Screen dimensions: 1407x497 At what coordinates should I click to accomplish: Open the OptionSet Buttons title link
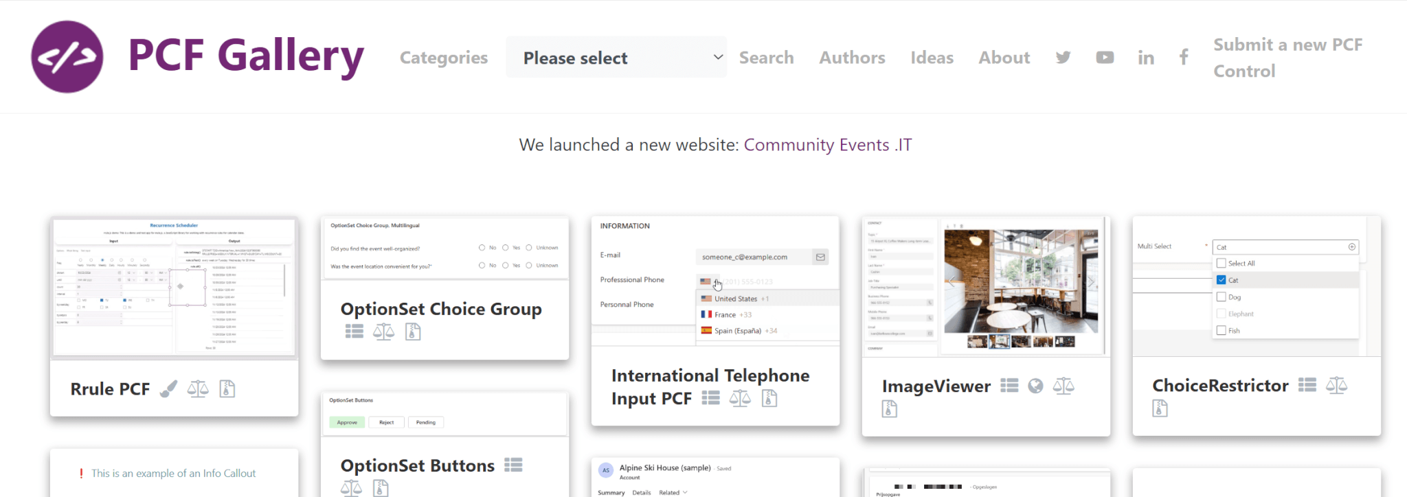coord(417,465)
